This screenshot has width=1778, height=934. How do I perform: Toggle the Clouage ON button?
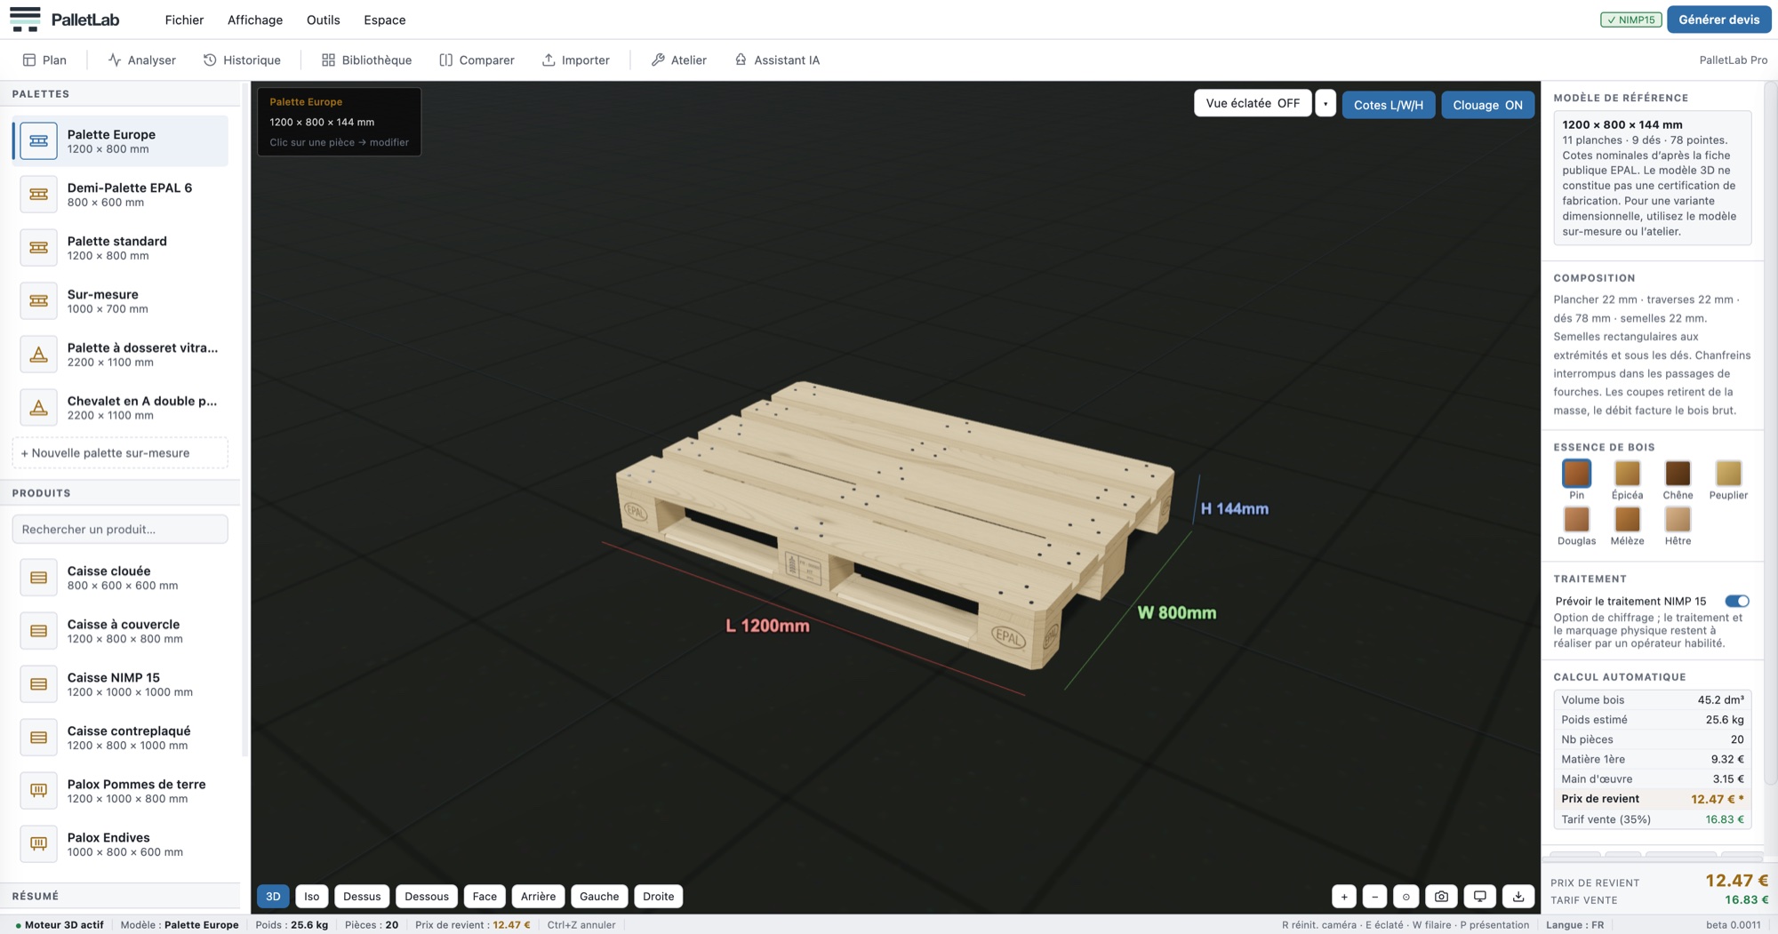pos(1487,105)
